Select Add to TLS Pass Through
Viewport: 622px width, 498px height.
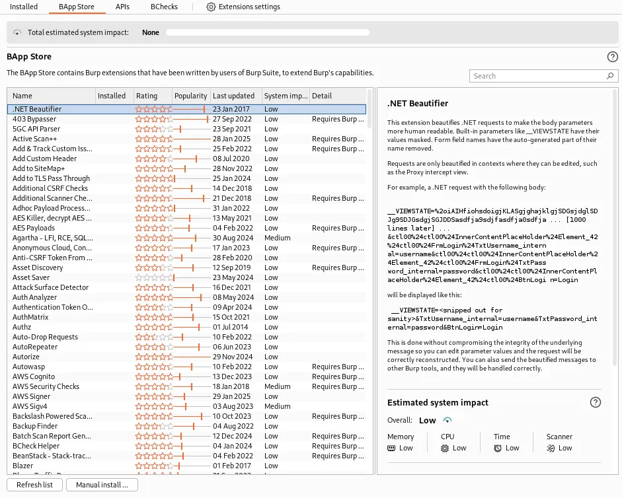pos(186,178)
